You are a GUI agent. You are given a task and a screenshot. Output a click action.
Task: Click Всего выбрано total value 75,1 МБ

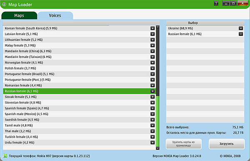click(x=238, y=127)
